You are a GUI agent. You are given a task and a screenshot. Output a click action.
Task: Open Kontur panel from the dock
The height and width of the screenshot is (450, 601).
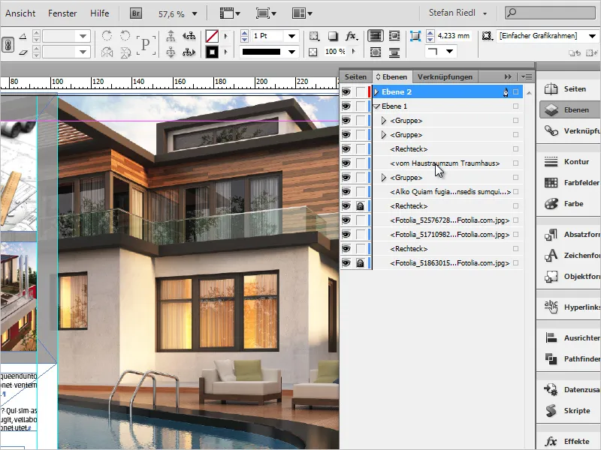click(x=569, y=161)
